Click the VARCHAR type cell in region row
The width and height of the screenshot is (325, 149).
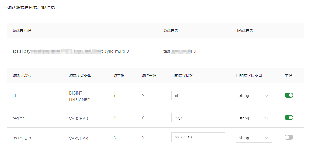(79, 119)
